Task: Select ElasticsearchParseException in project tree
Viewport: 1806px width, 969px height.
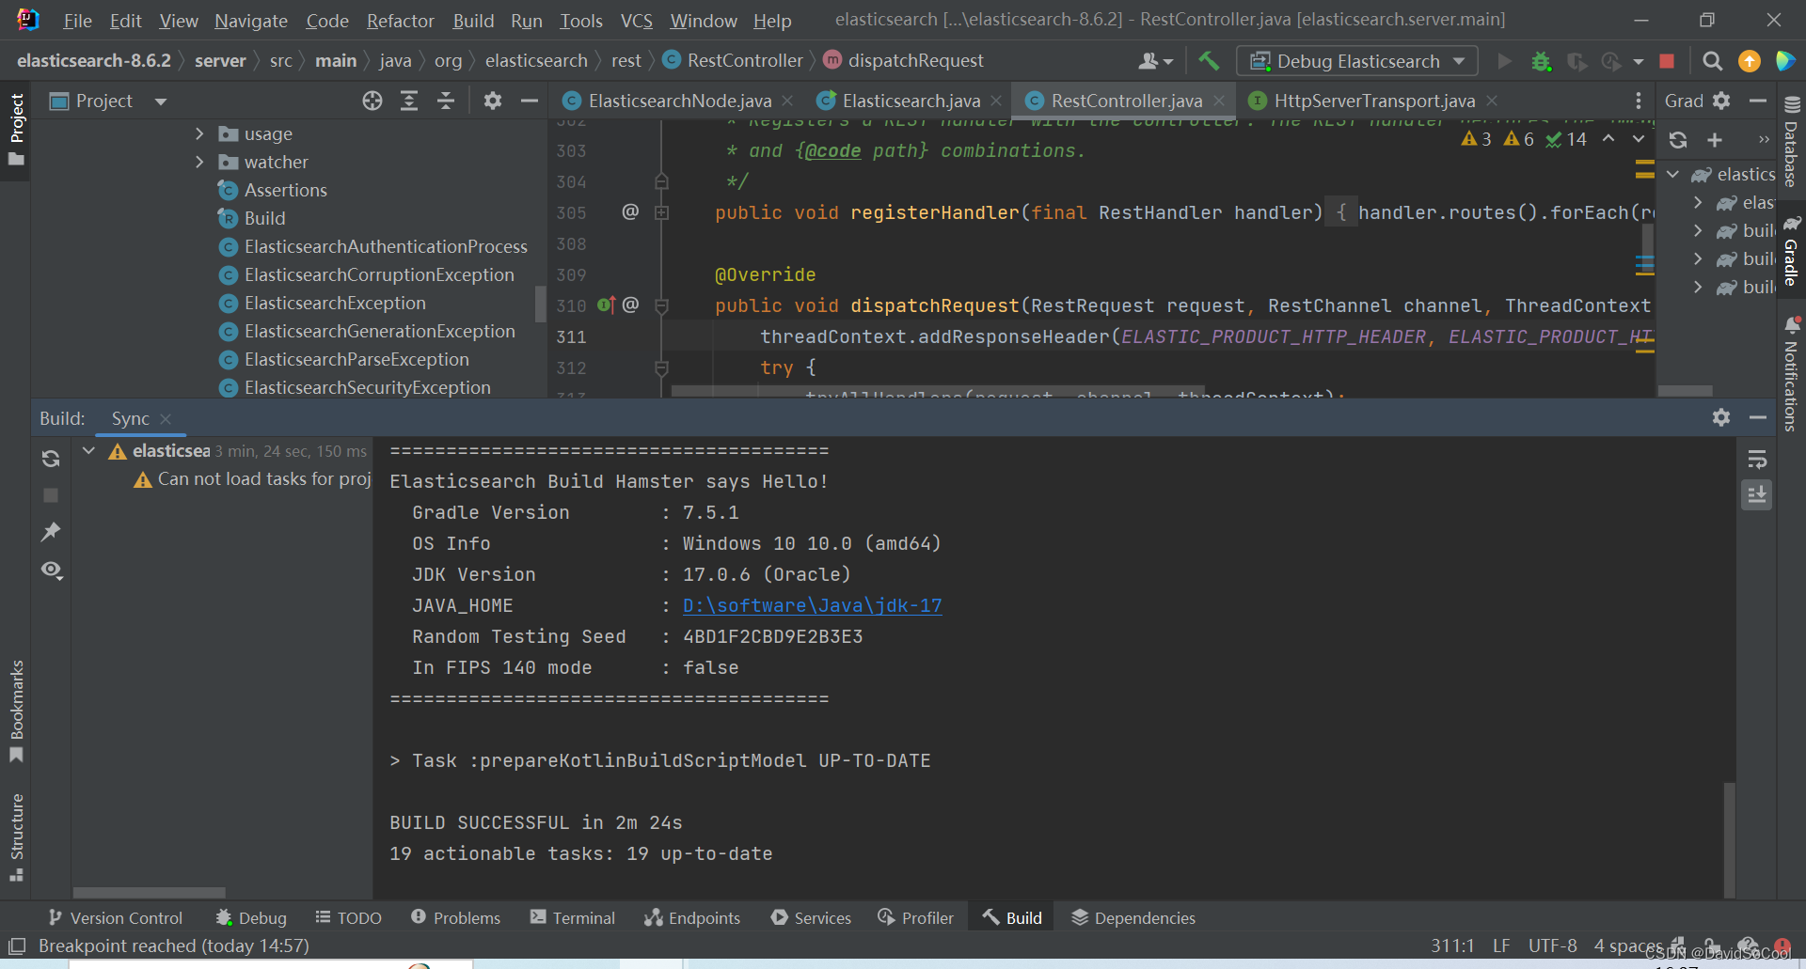Action: click(356, 359)
